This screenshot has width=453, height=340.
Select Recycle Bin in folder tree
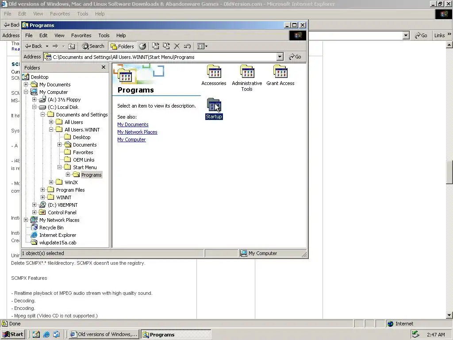click(51, 227)
